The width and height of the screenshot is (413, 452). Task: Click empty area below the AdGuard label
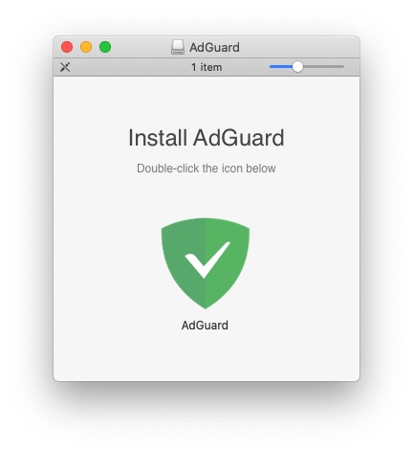pos(205,354)
